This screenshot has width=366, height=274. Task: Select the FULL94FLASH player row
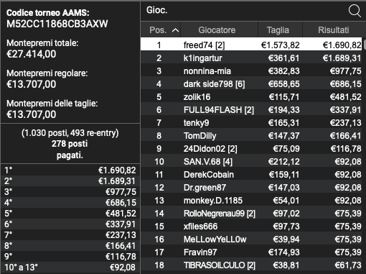251,110
